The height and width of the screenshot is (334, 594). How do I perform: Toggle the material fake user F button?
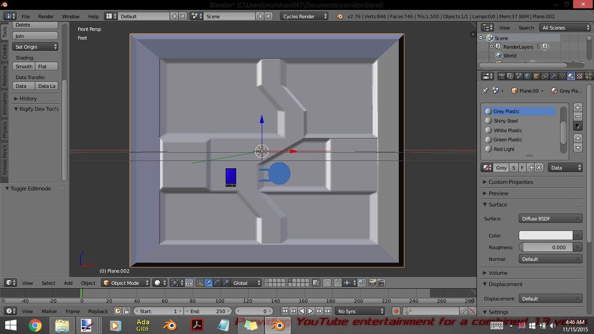point(522,168)
